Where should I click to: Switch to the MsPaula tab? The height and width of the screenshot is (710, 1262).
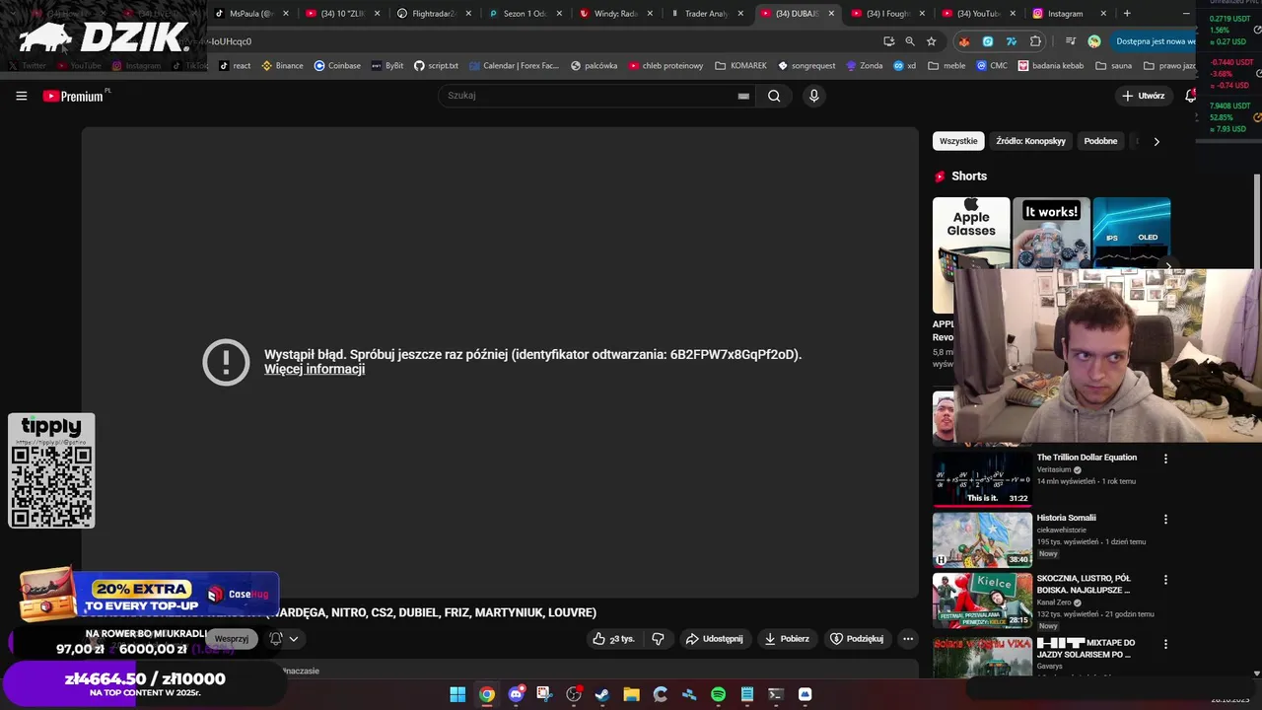point(250,14)
